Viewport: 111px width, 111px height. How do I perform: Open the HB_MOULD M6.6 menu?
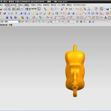tap(80, 5)
